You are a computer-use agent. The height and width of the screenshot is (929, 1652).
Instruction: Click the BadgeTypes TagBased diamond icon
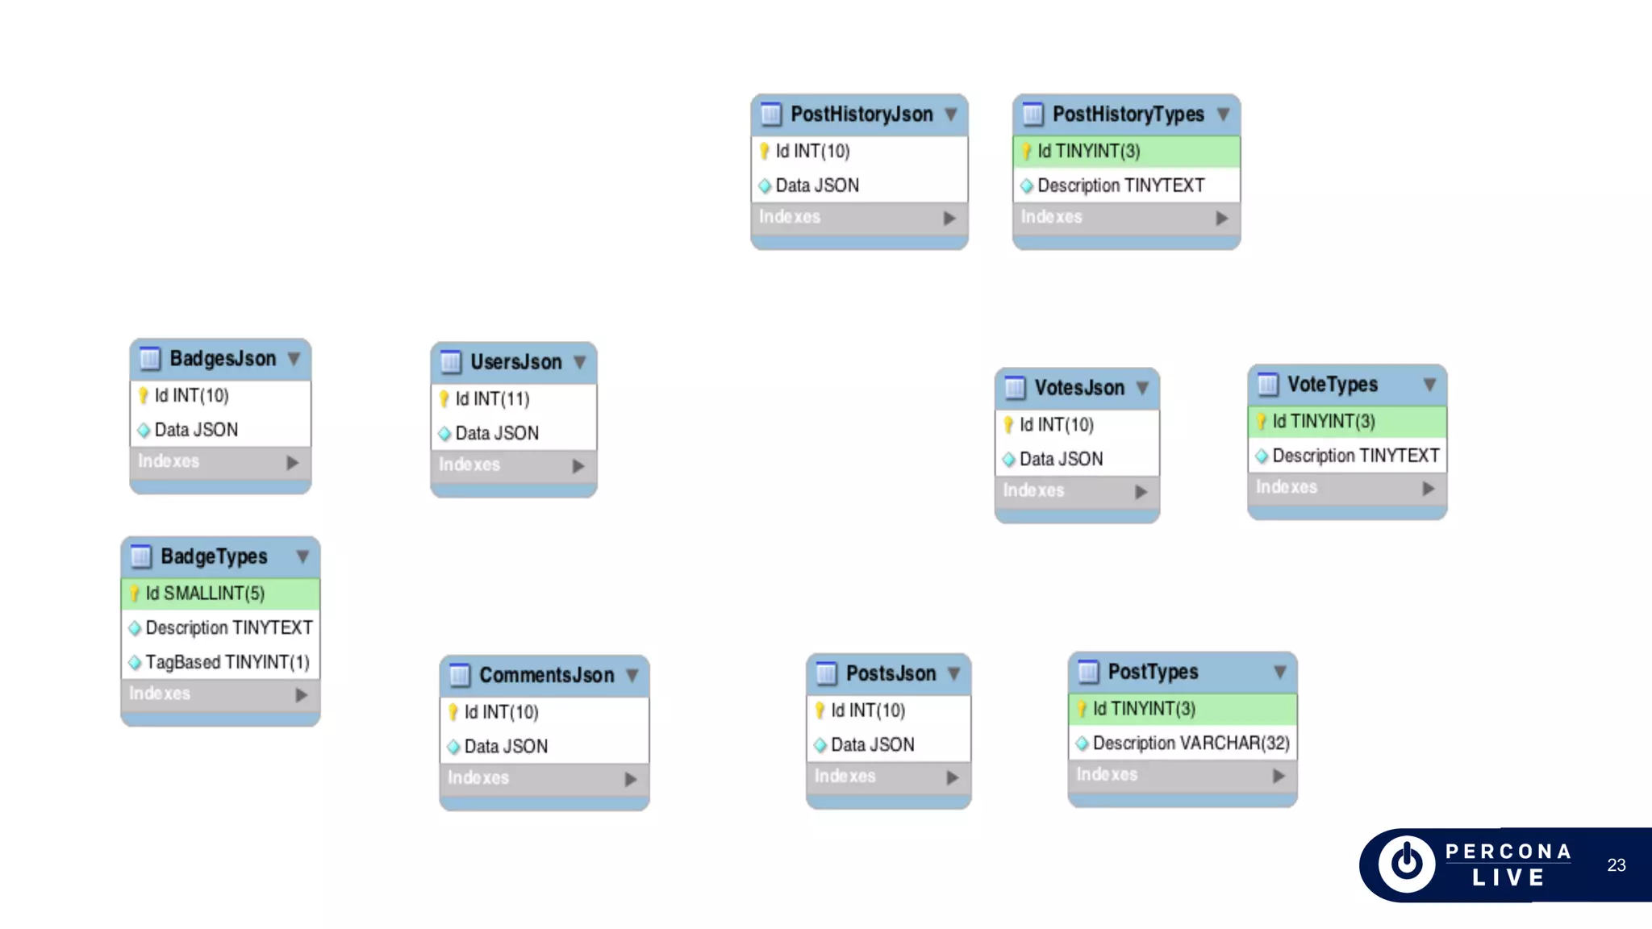[x=135, y=663]
